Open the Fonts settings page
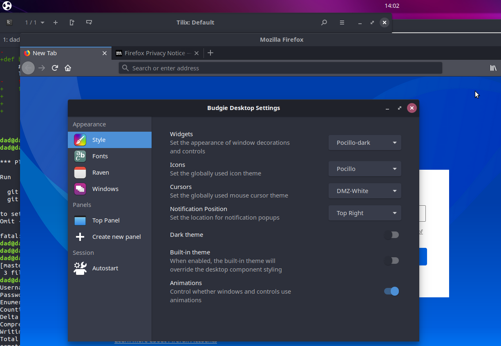Viewport: 501px width, 346px height. (110, 156)
